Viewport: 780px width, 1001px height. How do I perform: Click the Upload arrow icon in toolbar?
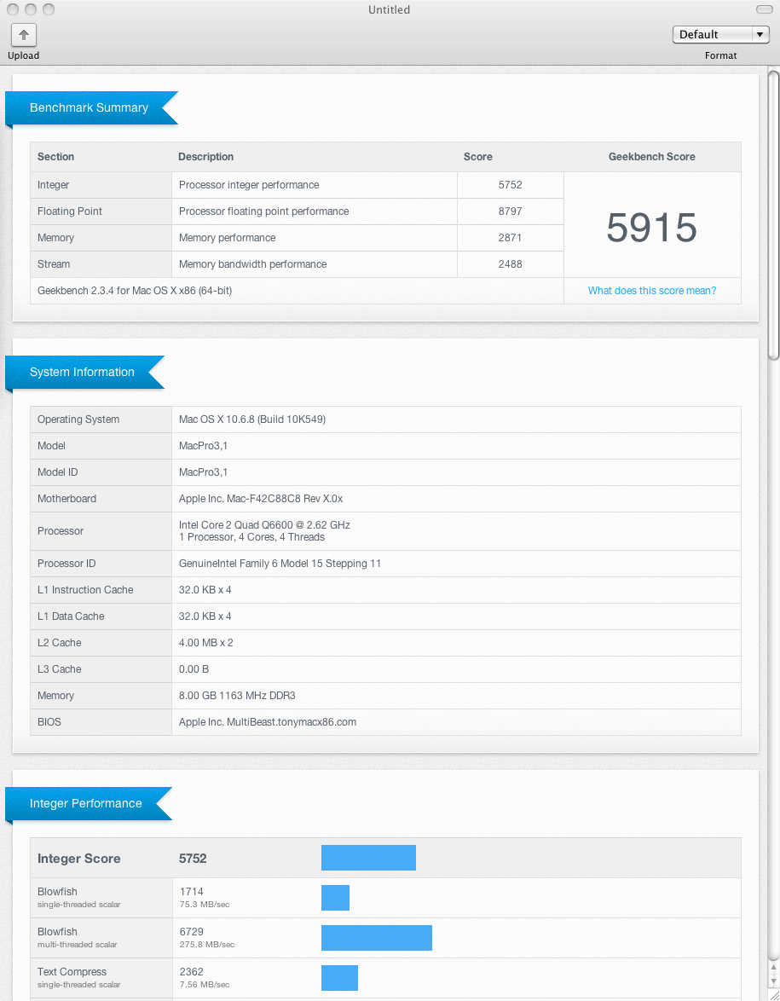23,35
